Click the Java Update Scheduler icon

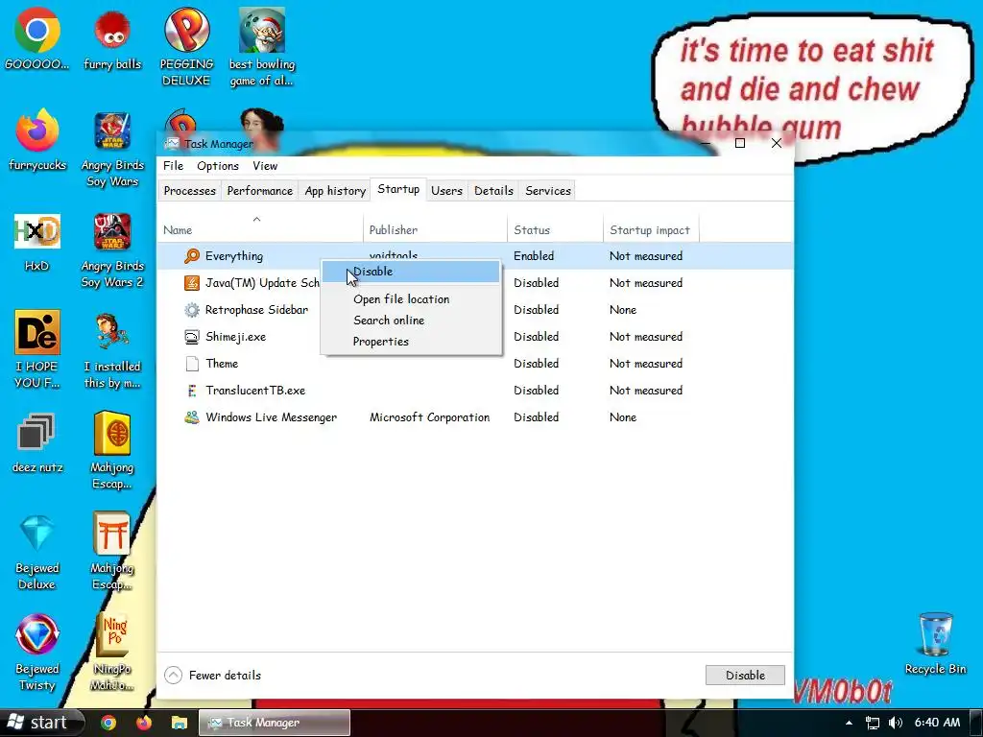192,283
